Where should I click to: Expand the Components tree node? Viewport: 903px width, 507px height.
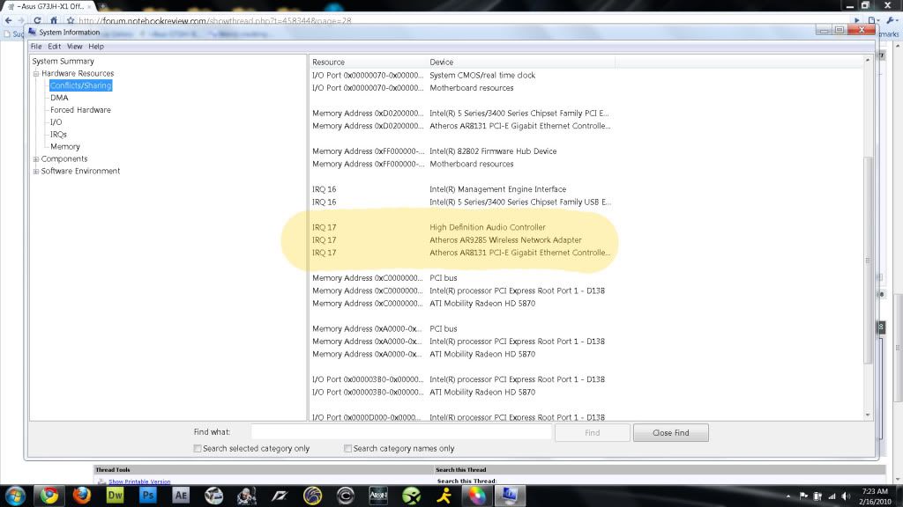[x=36, y=159]
